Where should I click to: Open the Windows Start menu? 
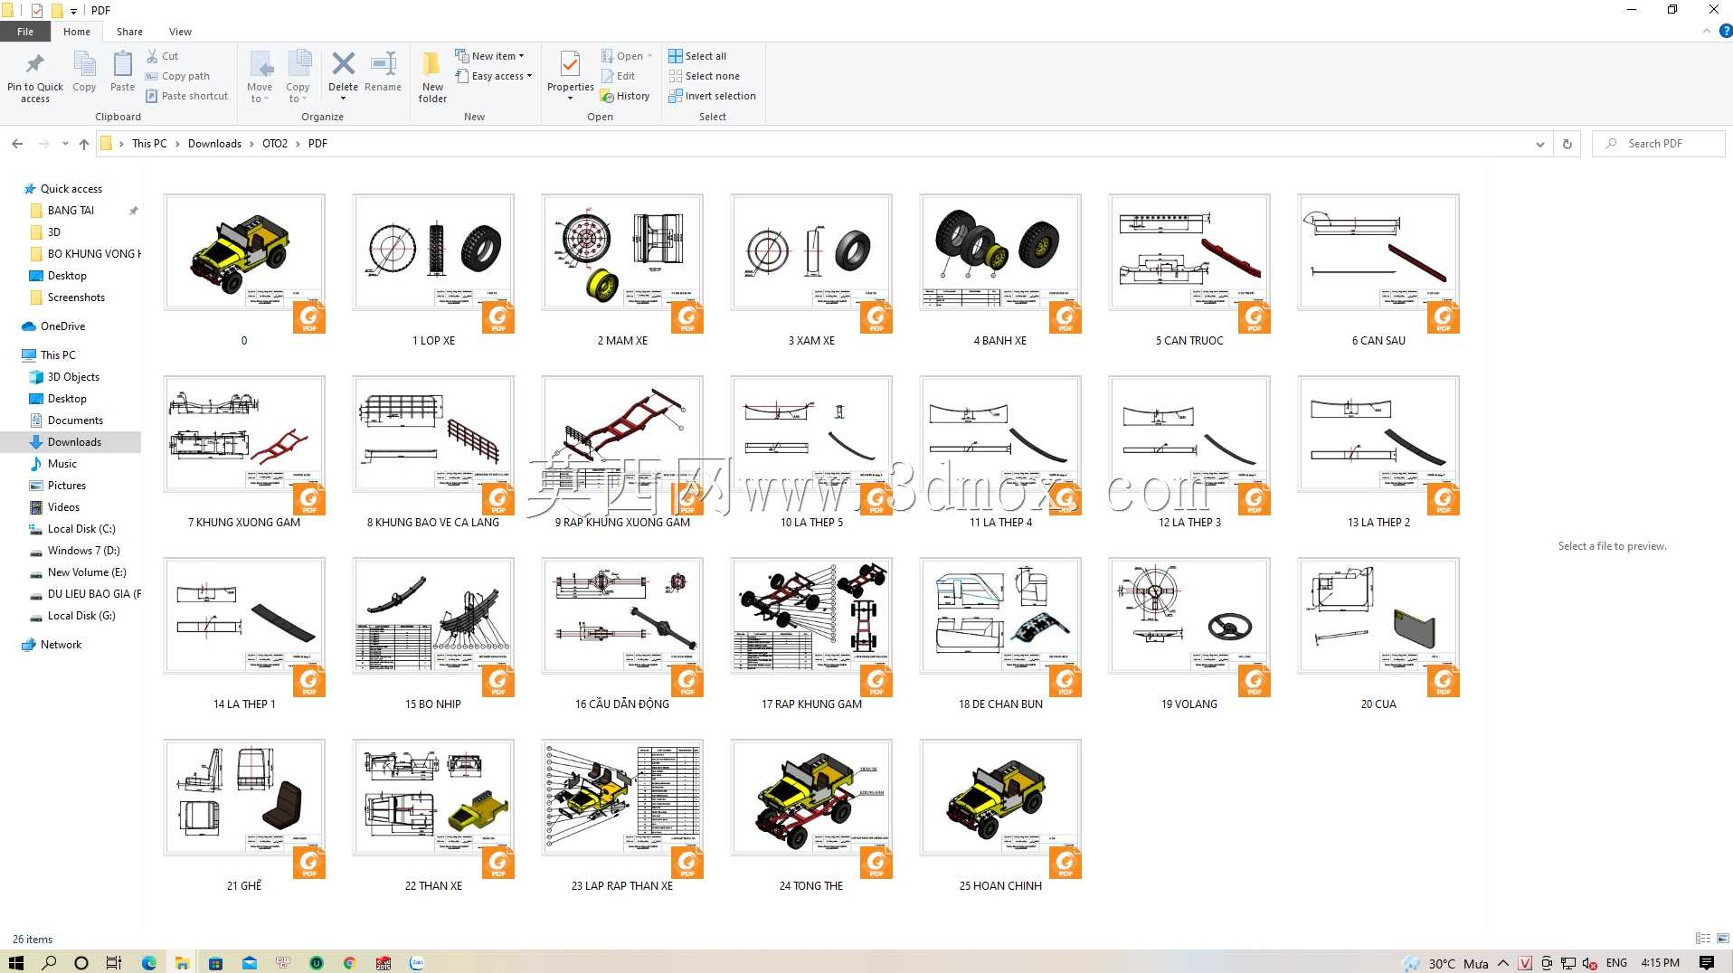[16, 962]
